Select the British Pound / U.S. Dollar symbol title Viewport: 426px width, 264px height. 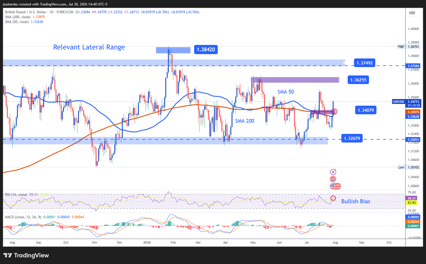tap(26, 12)
